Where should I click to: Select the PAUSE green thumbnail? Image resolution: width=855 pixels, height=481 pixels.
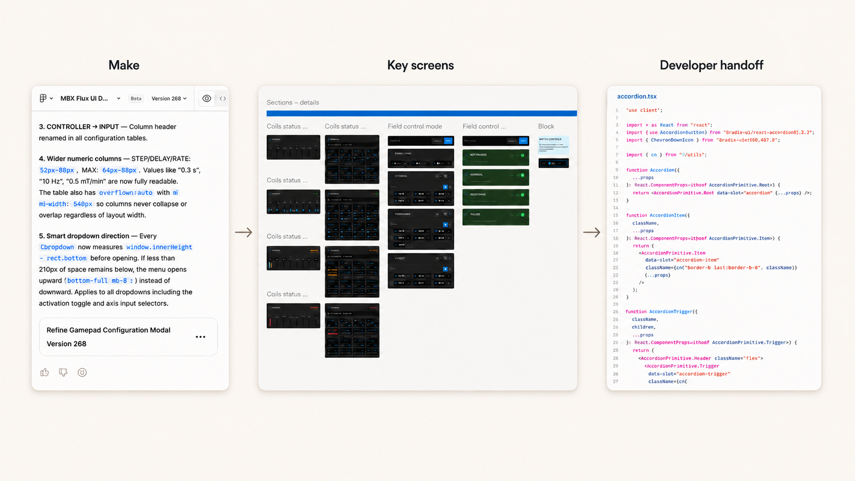click(x=496, y=217)
